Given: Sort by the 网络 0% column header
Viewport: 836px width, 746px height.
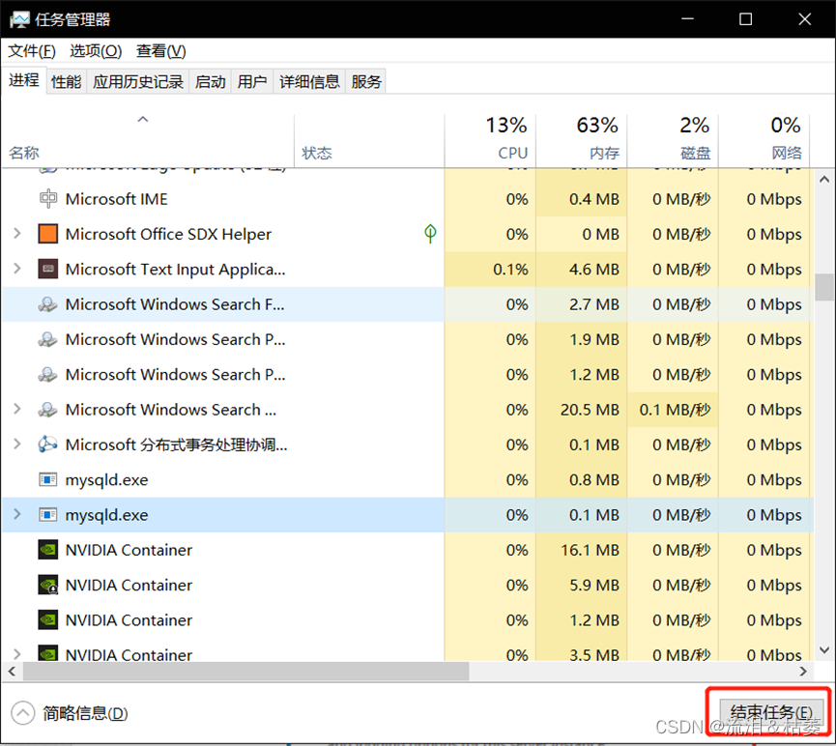Looking at the screenshot, I should [764, 141].
